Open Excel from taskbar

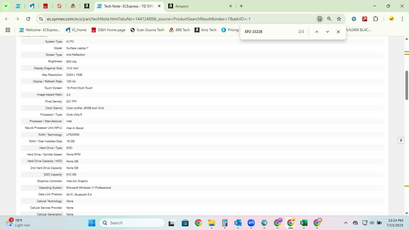304,223
